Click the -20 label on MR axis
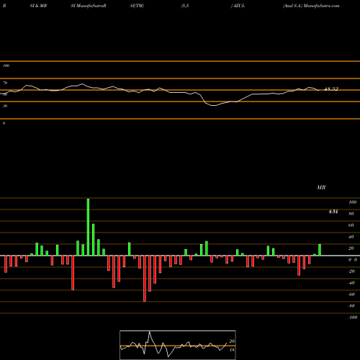The image size is (360, 360). pyautogui.click(x=351, y=271)
